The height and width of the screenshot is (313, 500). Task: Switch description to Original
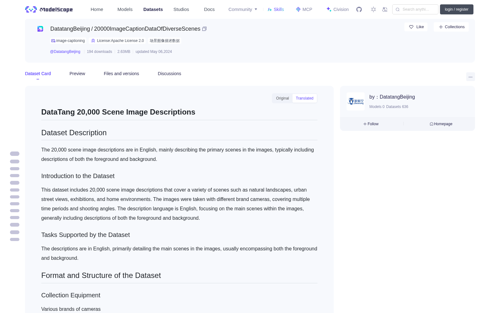[282, 98]
